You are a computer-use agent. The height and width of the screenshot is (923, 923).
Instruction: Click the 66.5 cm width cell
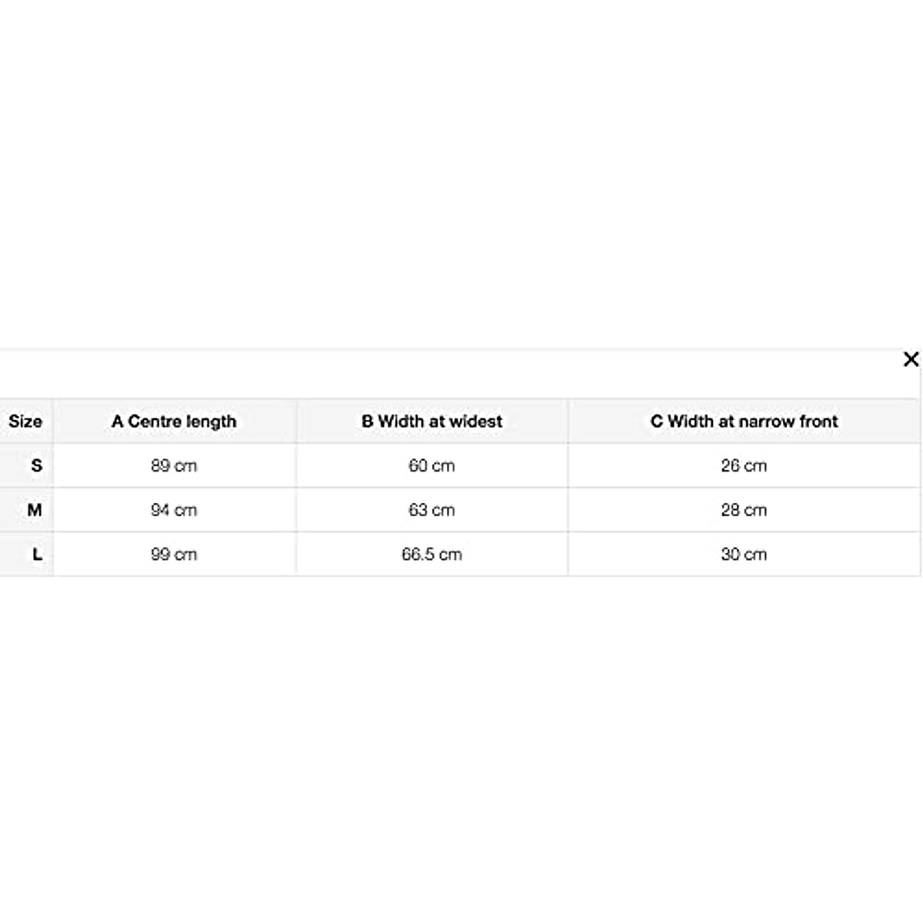pos(432,555)
